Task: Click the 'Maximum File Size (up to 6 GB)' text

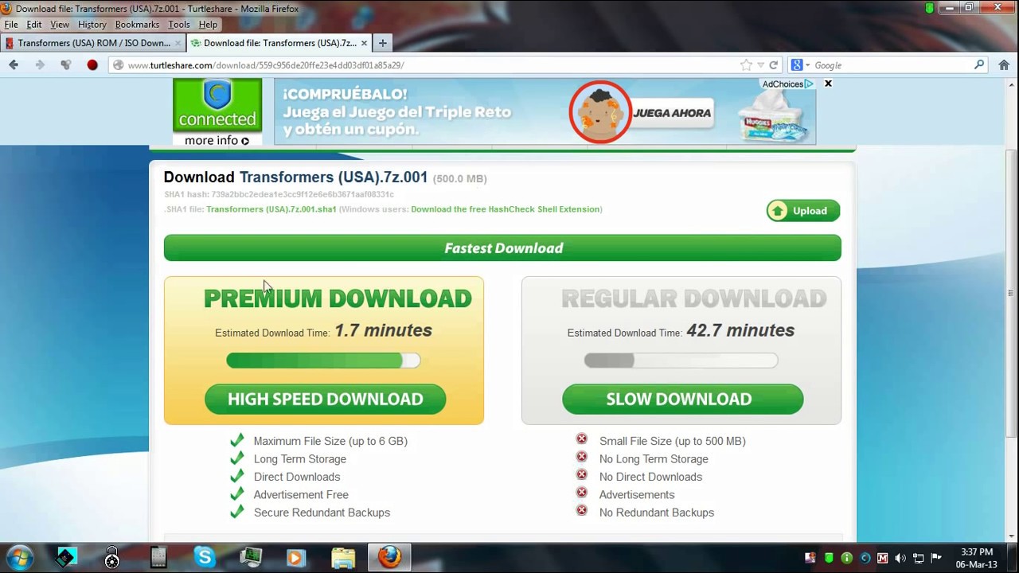Action: [330, 441]
